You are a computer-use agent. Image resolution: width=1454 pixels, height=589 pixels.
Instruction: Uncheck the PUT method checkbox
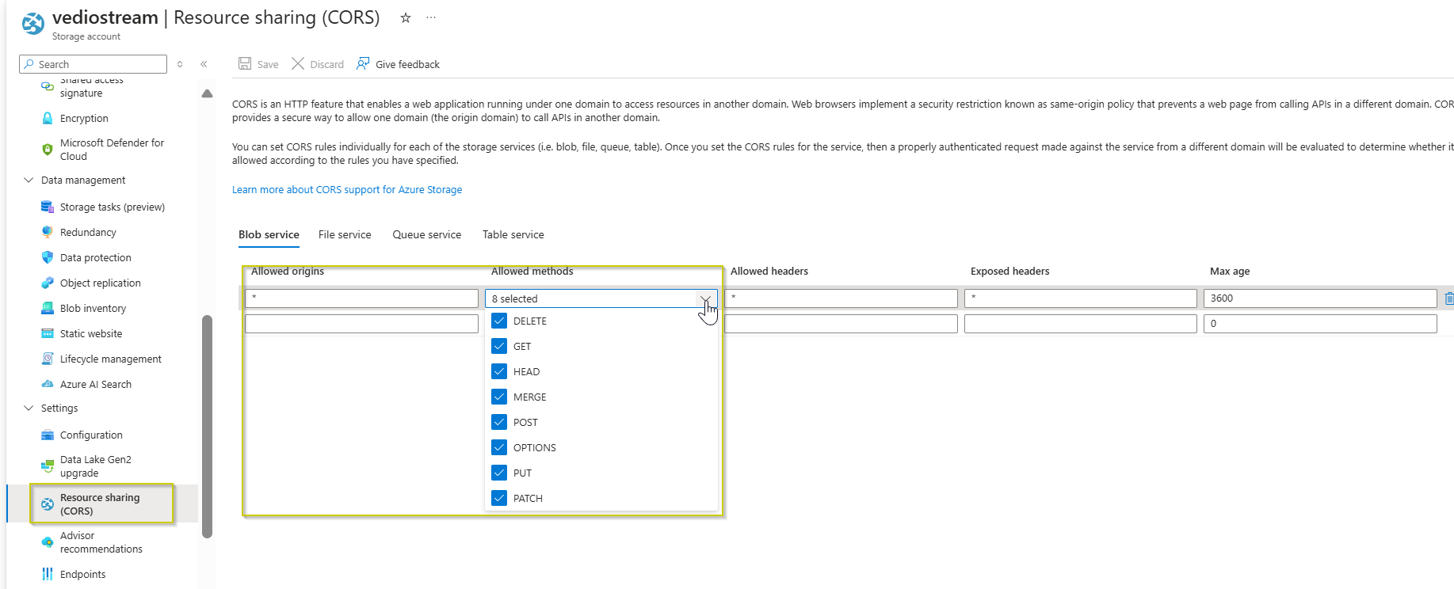point(499,473)
